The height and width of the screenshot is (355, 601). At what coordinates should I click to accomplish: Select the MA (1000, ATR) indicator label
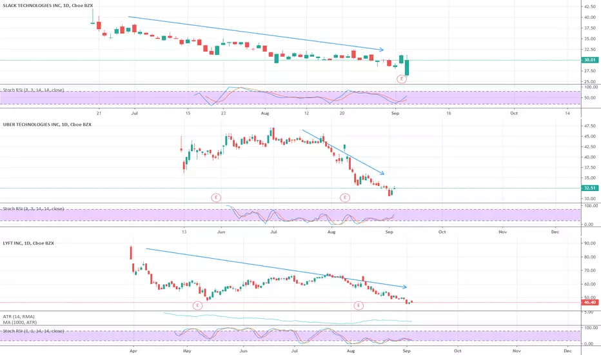(x=20, y=322)
